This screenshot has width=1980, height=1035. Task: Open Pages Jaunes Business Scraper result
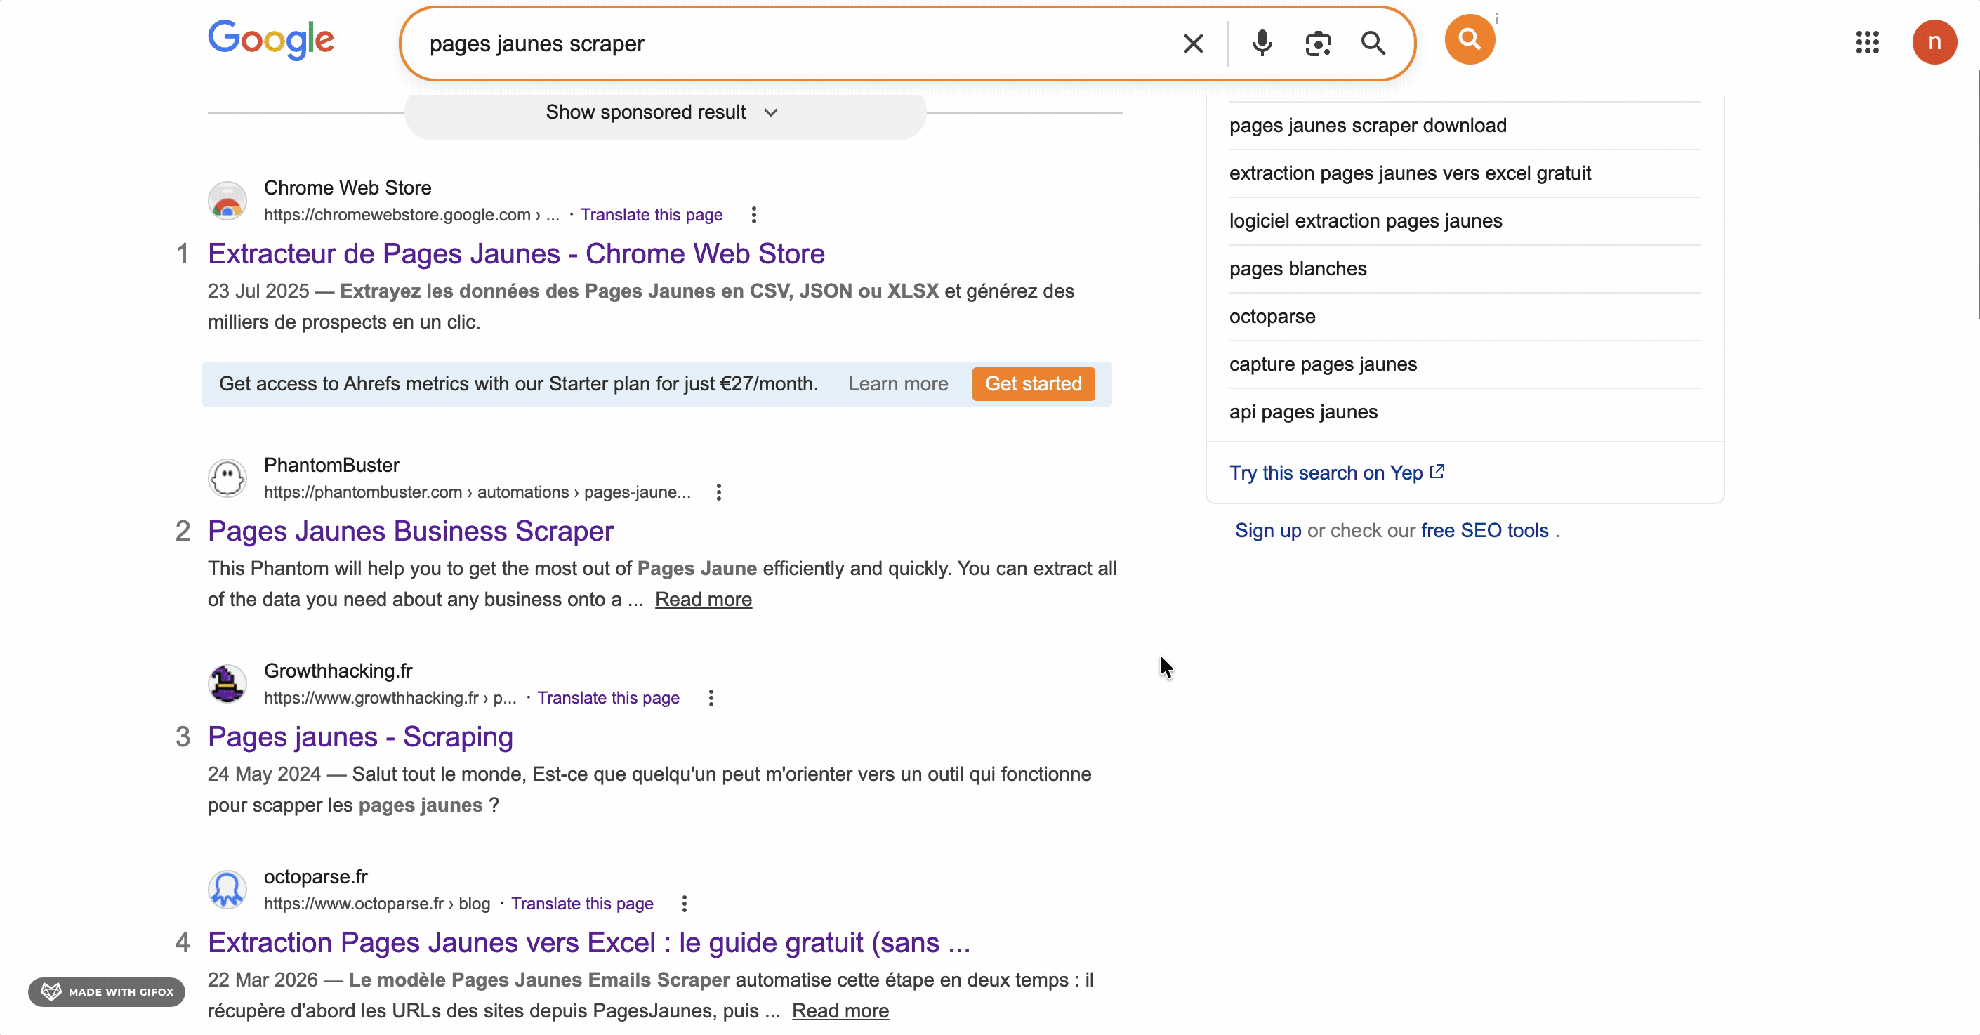pyautogui.click(x=411, y=532)
